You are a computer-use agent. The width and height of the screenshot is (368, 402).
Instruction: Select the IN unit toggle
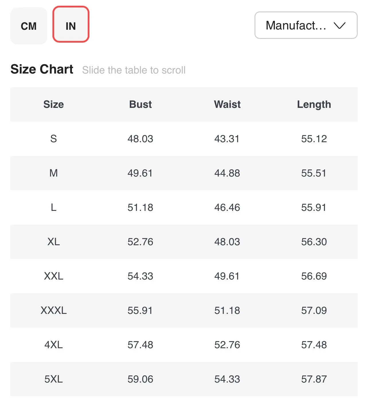tap(71, 25)
